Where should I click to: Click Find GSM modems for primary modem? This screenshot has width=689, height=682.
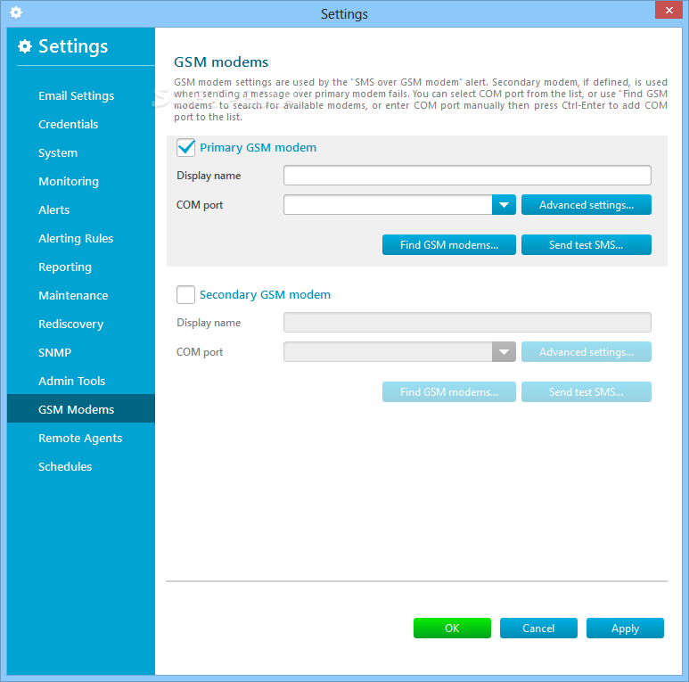pos(448,245)
